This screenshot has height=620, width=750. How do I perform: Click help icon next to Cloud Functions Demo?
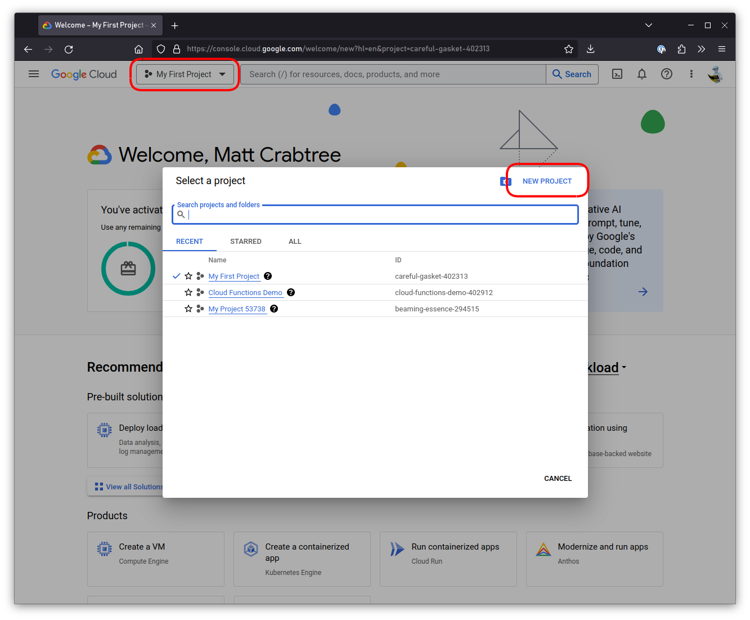(x=291, y=292)
